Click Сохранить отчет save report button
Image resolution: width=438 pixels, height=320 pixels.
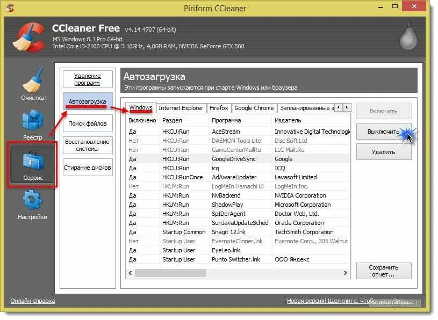click(384, 271)
